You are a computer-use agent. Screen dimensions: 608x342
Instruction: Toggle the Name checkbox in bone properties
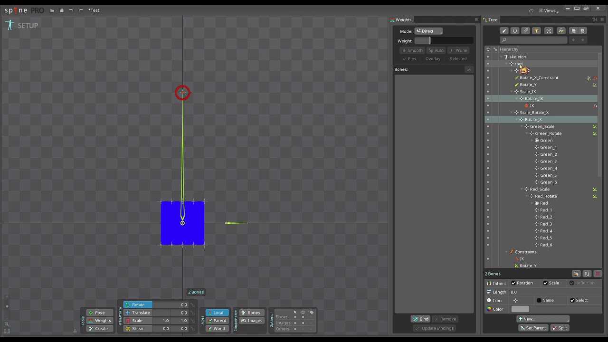click(539, 301)
